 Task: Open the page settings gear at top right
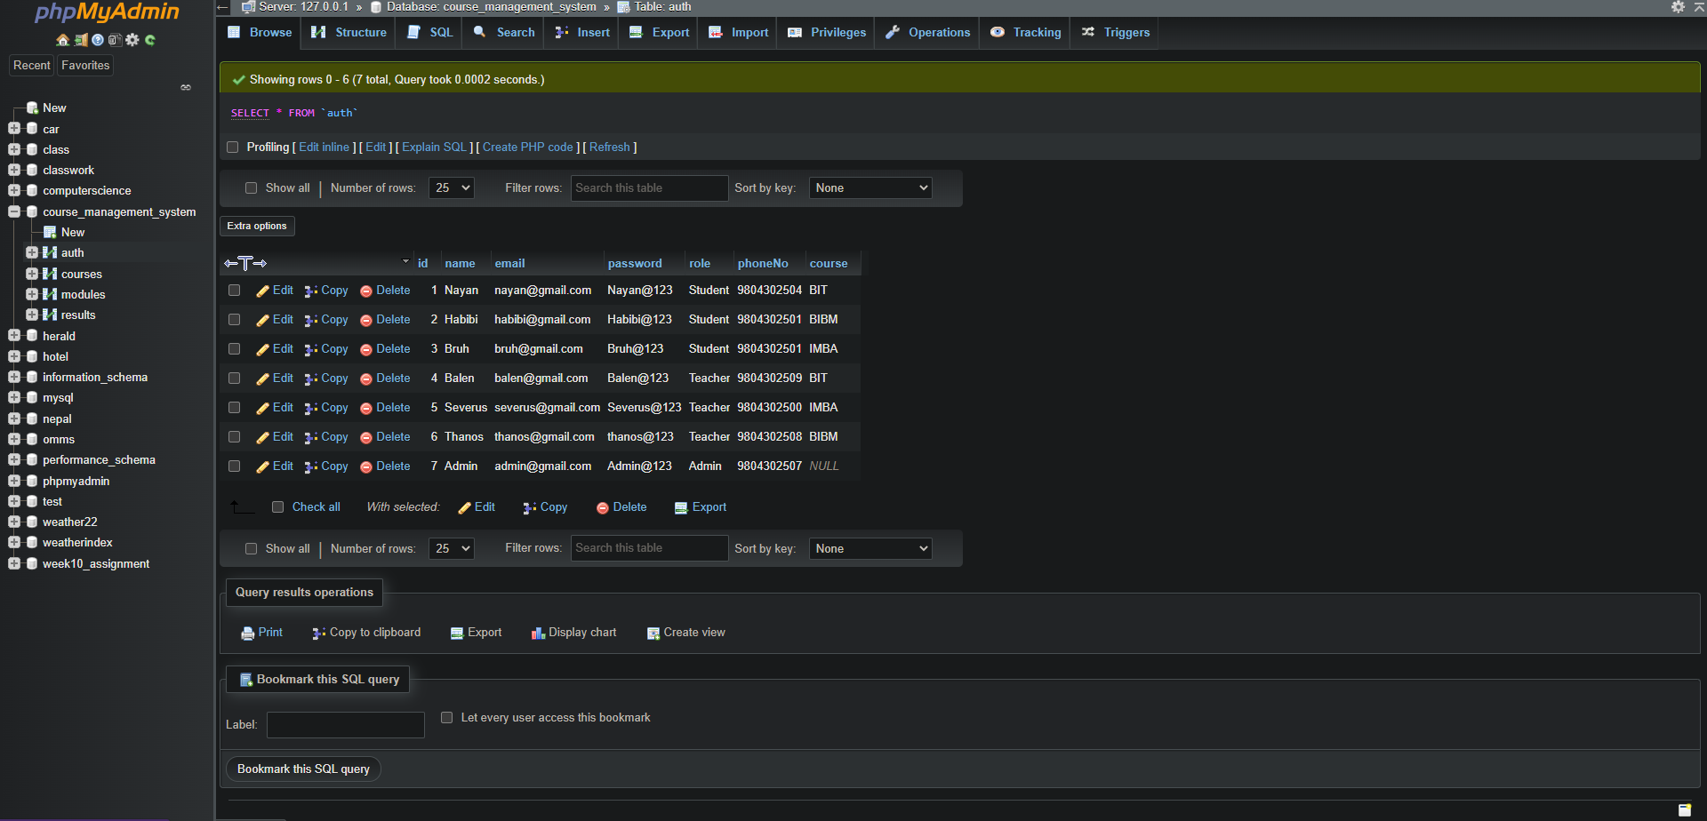tap(1679, 7)
